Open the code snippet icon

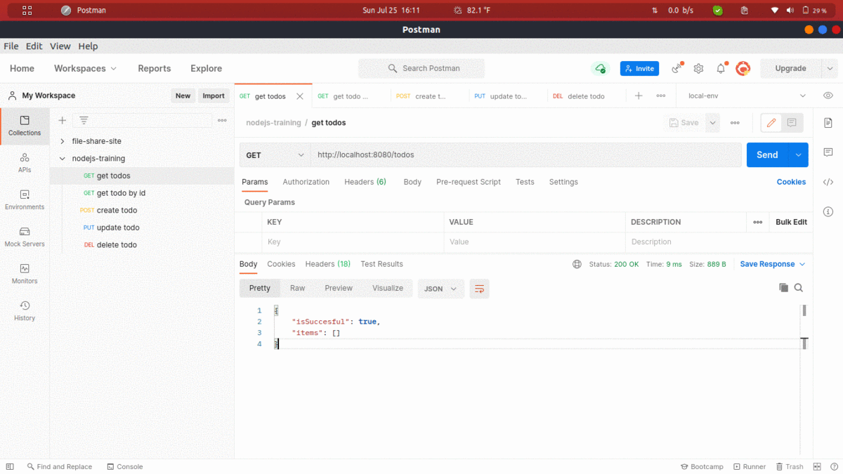[828, 182]
